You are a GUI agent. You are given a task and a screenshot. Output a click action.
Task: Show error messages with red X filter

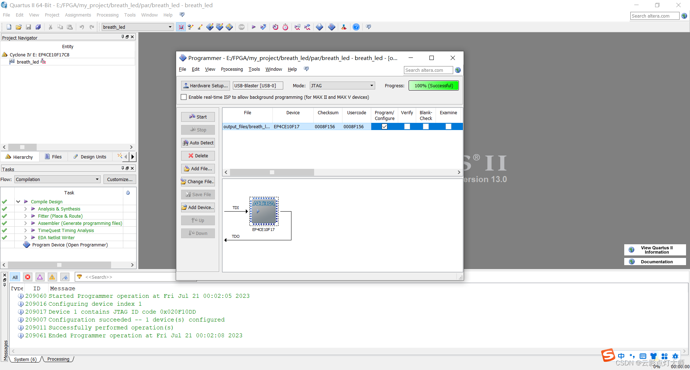28,277
